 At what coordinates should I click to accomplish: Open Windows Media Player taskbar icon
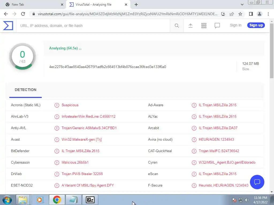click(x=40, y=200)
